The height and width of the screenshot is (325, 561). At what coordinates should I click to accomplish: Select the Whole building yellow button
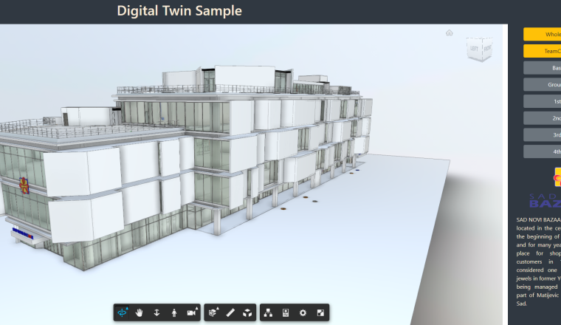point(542,34)
